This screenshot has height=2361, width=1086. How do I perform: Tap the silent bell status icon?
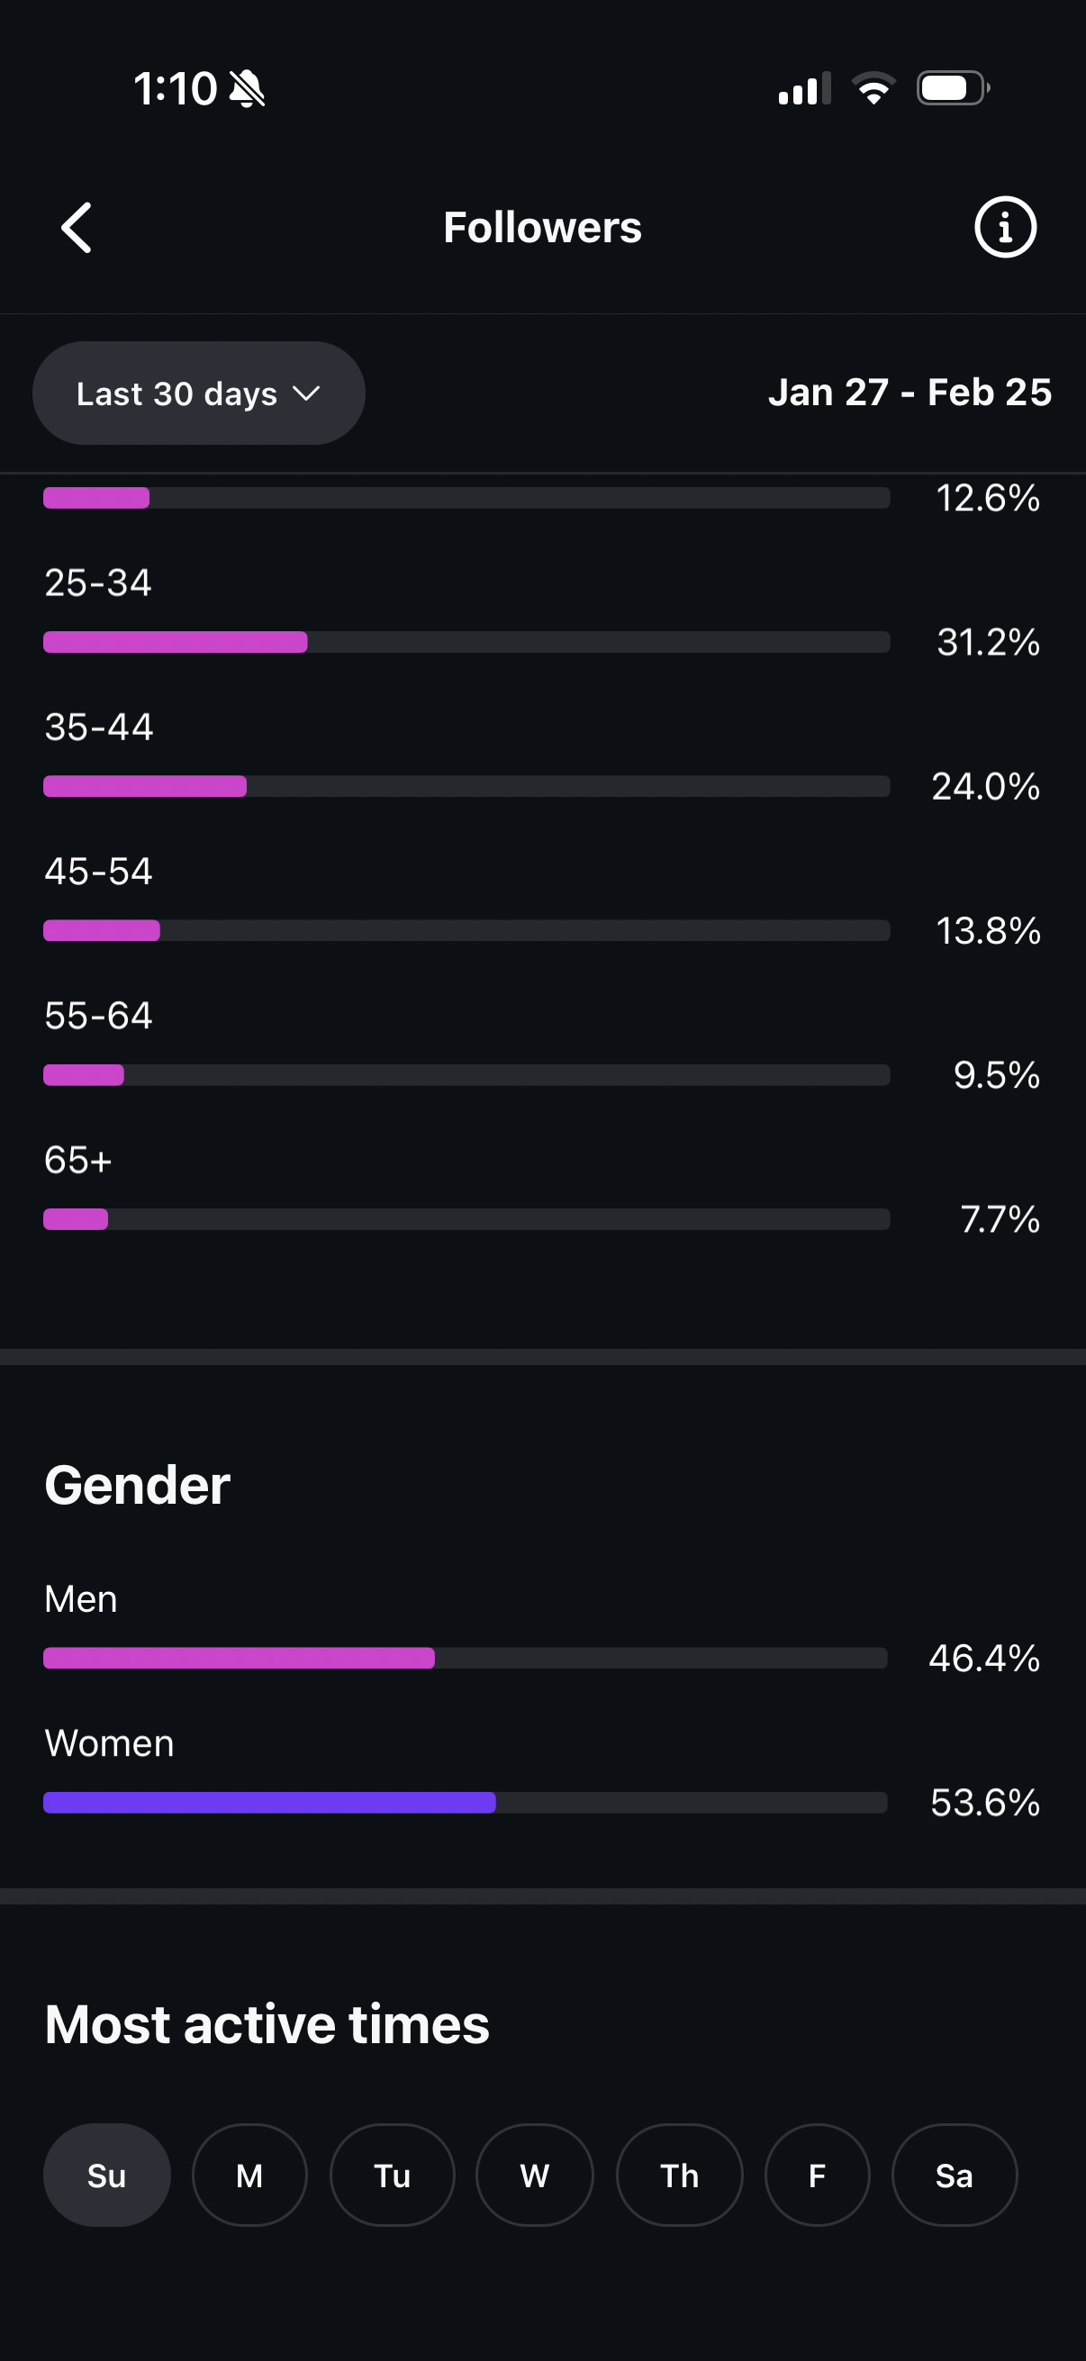point(248,89)
